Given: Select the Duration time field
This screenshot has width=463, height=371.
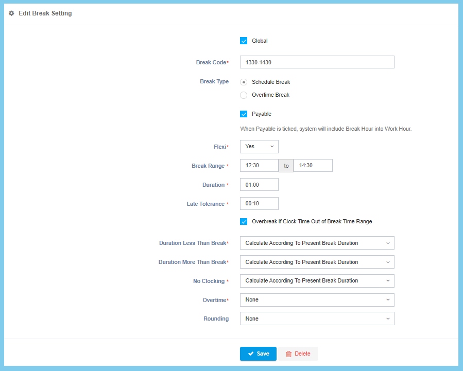Looking at the screenshot, I should pyautogui.click(x=259, y=185).
